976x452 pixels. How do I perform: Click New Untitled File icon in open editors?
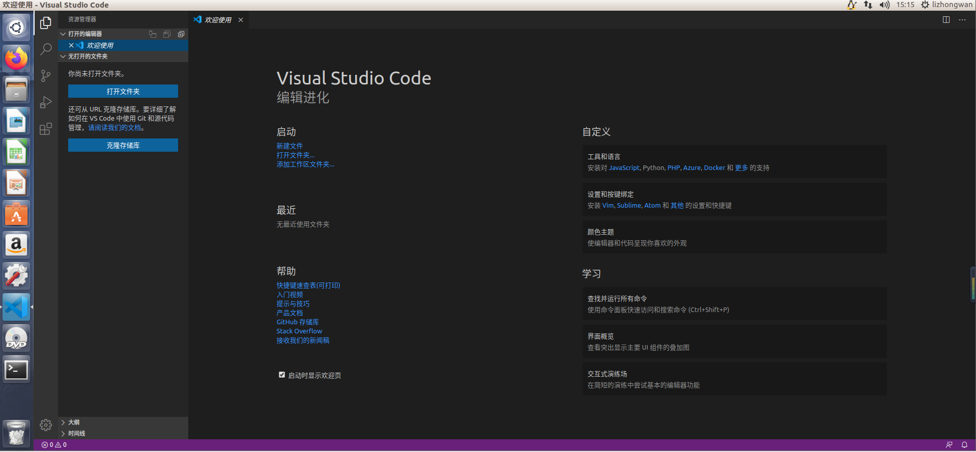pyautogui.click(x=153, y=34)
